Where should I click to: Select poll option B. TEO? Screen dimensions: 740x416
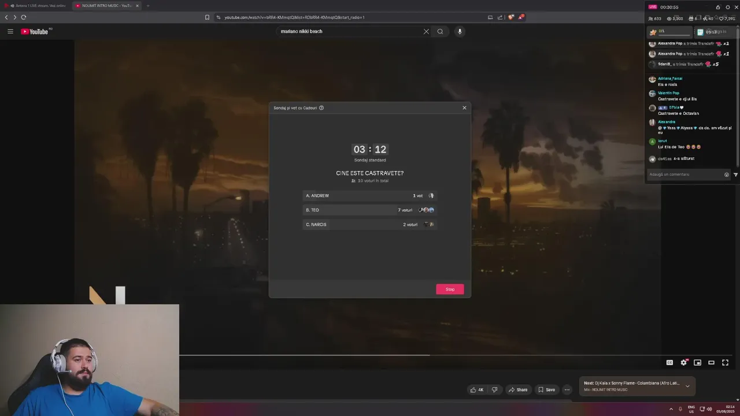tap(370, 210)
